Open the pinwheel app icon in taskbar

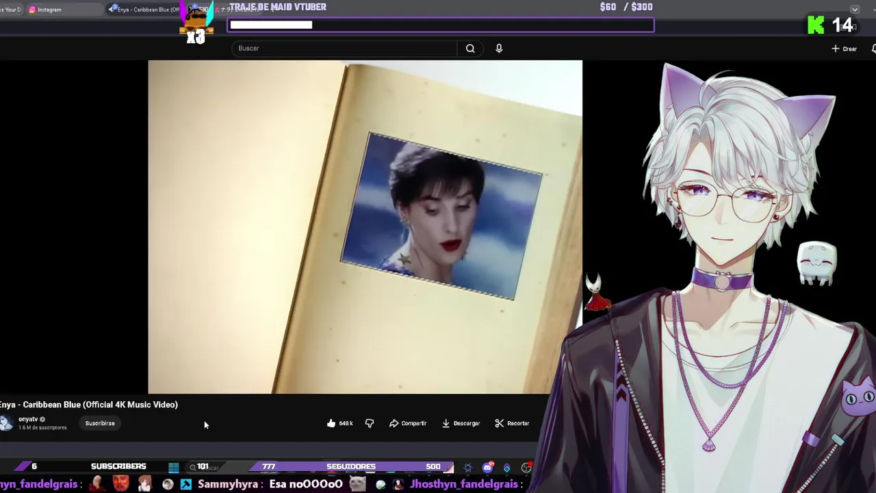coord(468,468)
